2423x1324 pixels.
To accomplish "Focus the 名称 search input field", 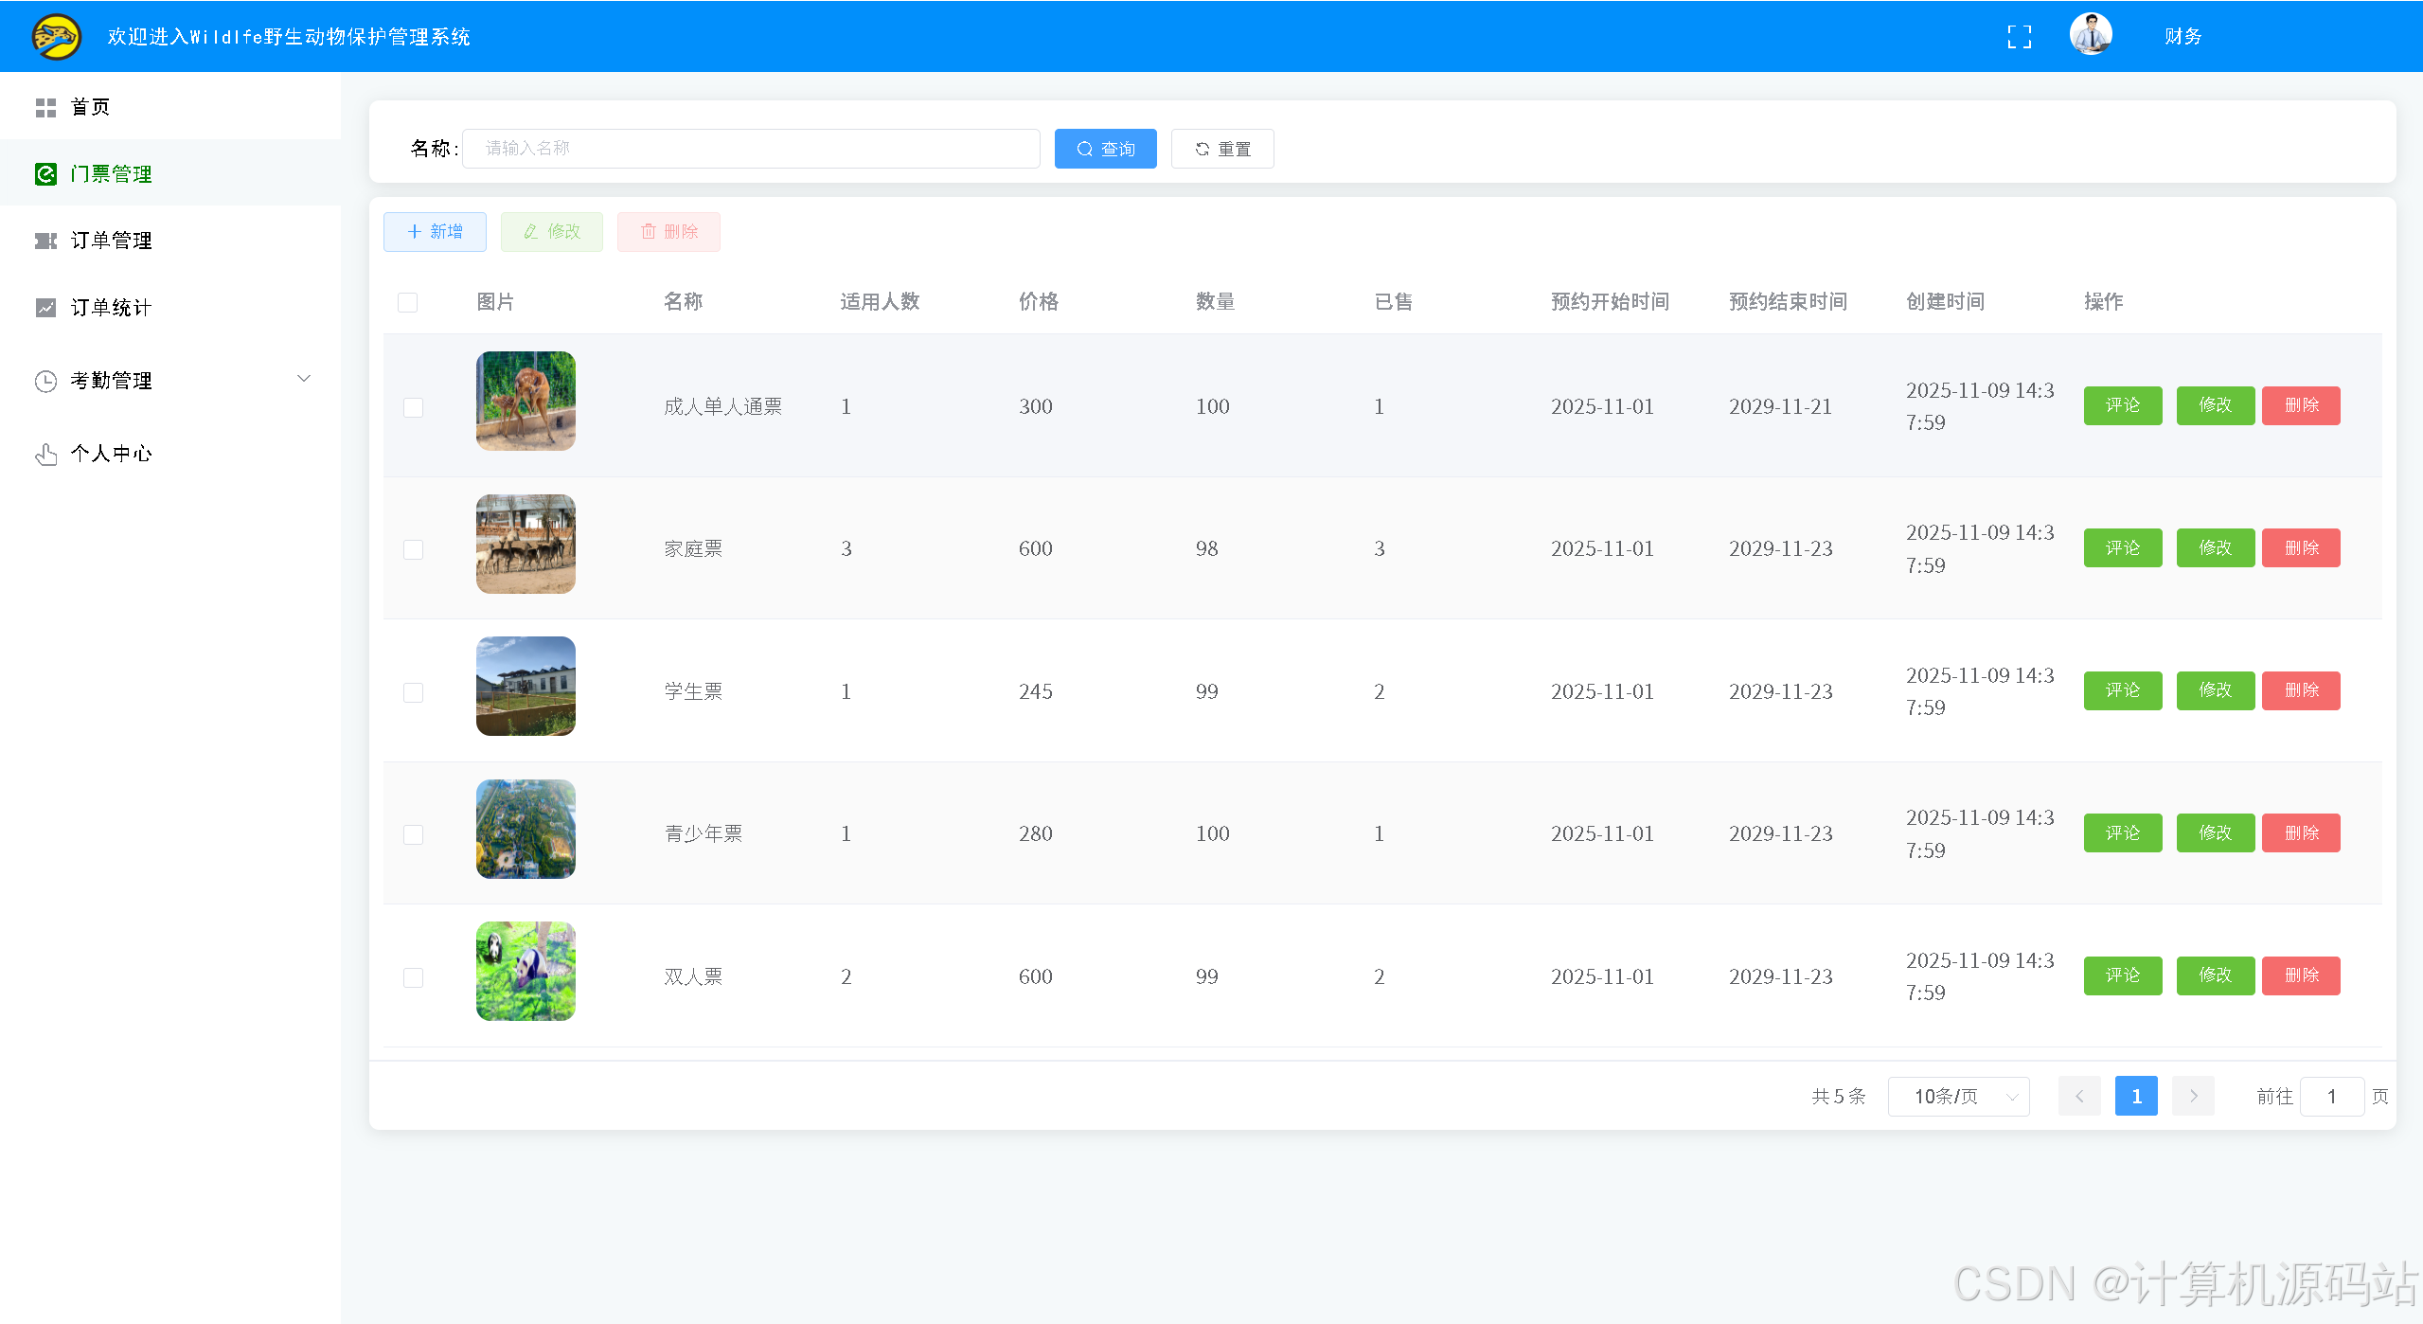I will (x=751, y=149).
